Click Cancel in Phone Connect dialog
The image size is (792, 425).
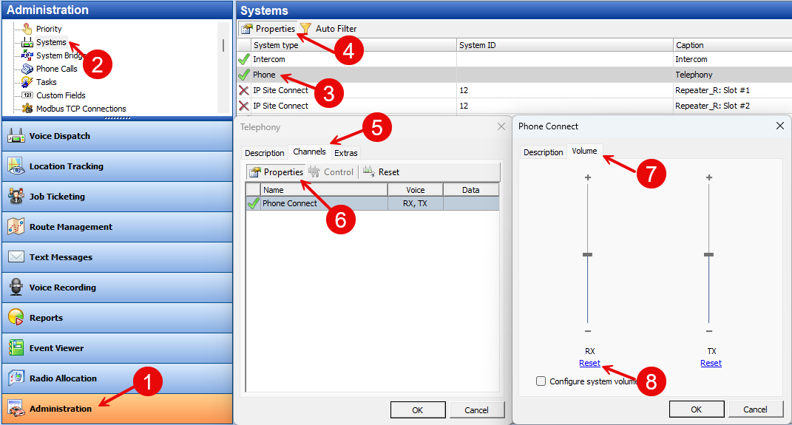(755, 409)
